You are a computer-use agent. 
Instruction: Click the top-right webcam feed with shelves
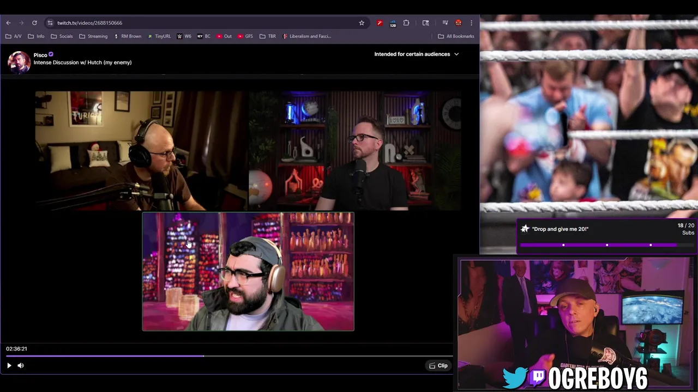tap(355, 151)
